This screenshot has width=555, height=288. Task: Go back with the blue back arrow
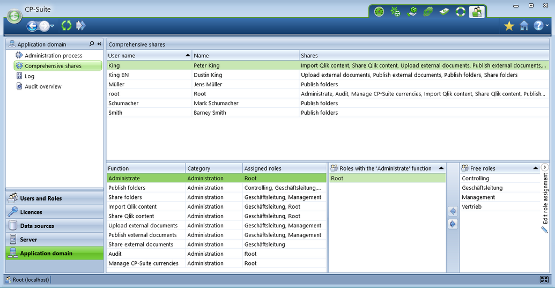click(x=32, y=26)
